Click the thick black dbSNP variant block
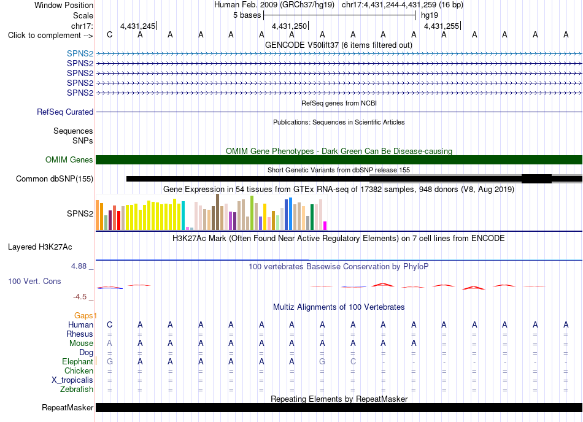Viewport: 583px width, 422px height. coord(536,178)
